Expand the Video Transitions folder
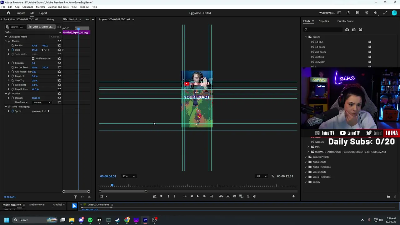Screen dimensions: 400x225 (306, 177)
